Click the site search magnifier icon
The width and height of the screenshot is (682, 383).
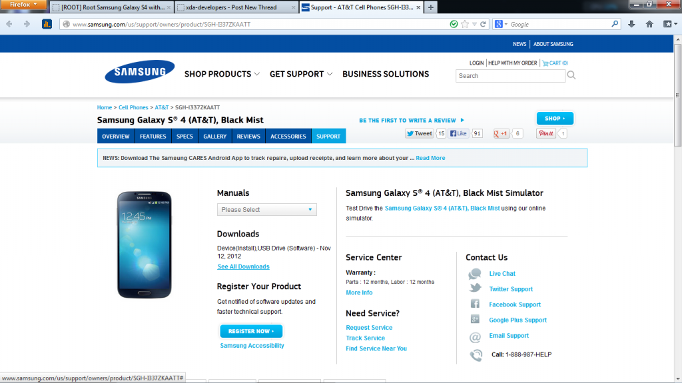pos(571,75)
